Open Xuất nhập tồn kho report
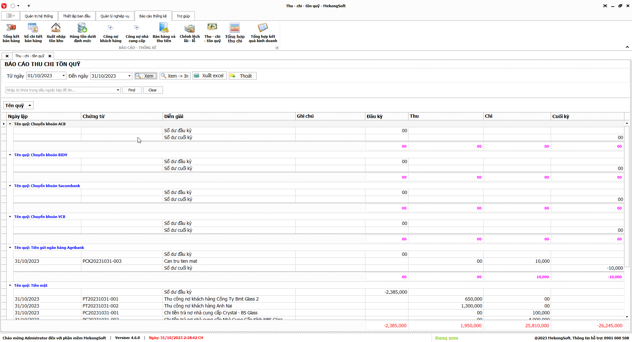 click(56, 33)
